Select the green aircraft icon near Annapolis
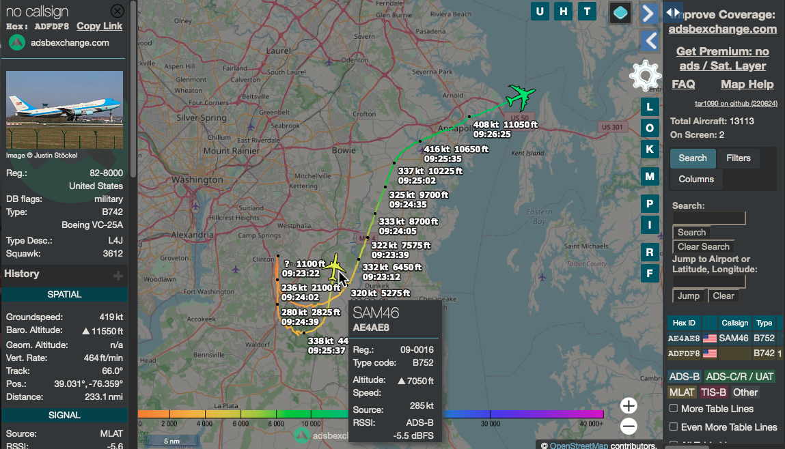The width and height of the screenshot is (785, 449). click(x=521, y=96)
